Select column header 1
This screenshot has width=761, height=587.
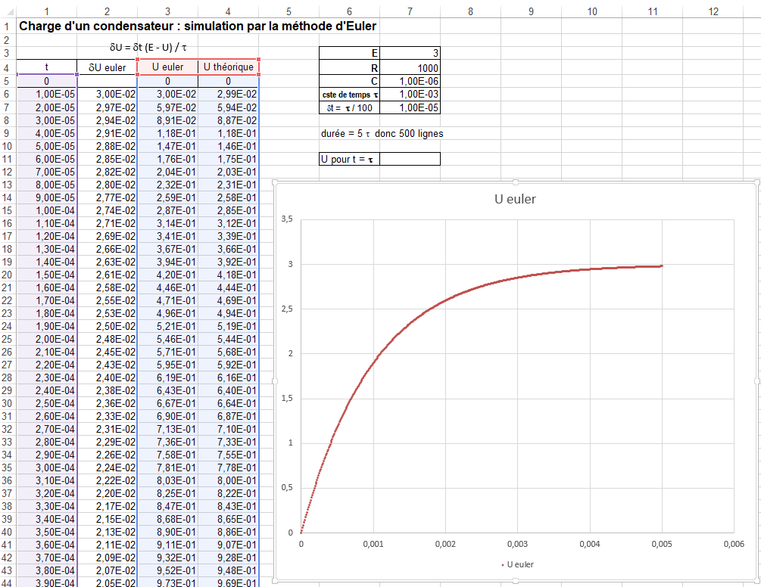(x=45, y=11)
